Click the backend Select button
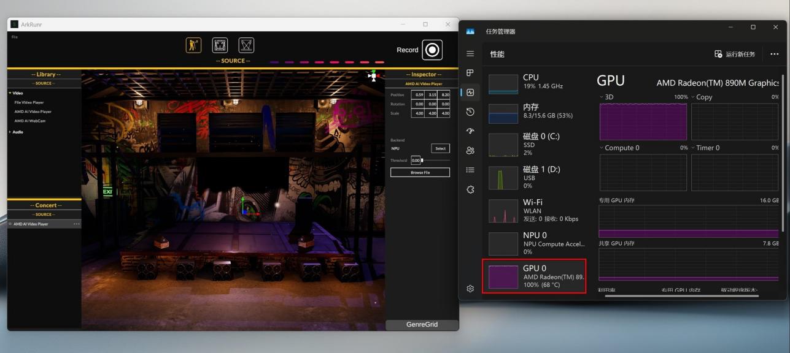790x353 pixels. point(440,148)
